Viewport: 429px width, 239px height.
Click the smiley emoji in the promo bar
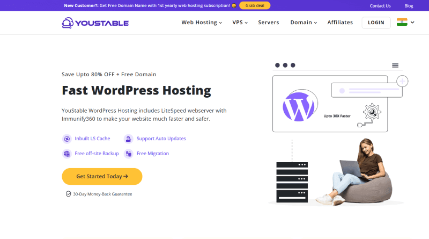point(234,6)
